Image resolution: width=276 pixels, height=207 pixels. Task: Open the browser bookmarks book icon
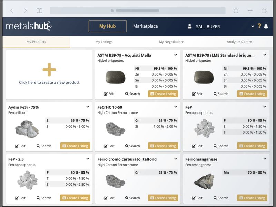[x=39, y=11]
